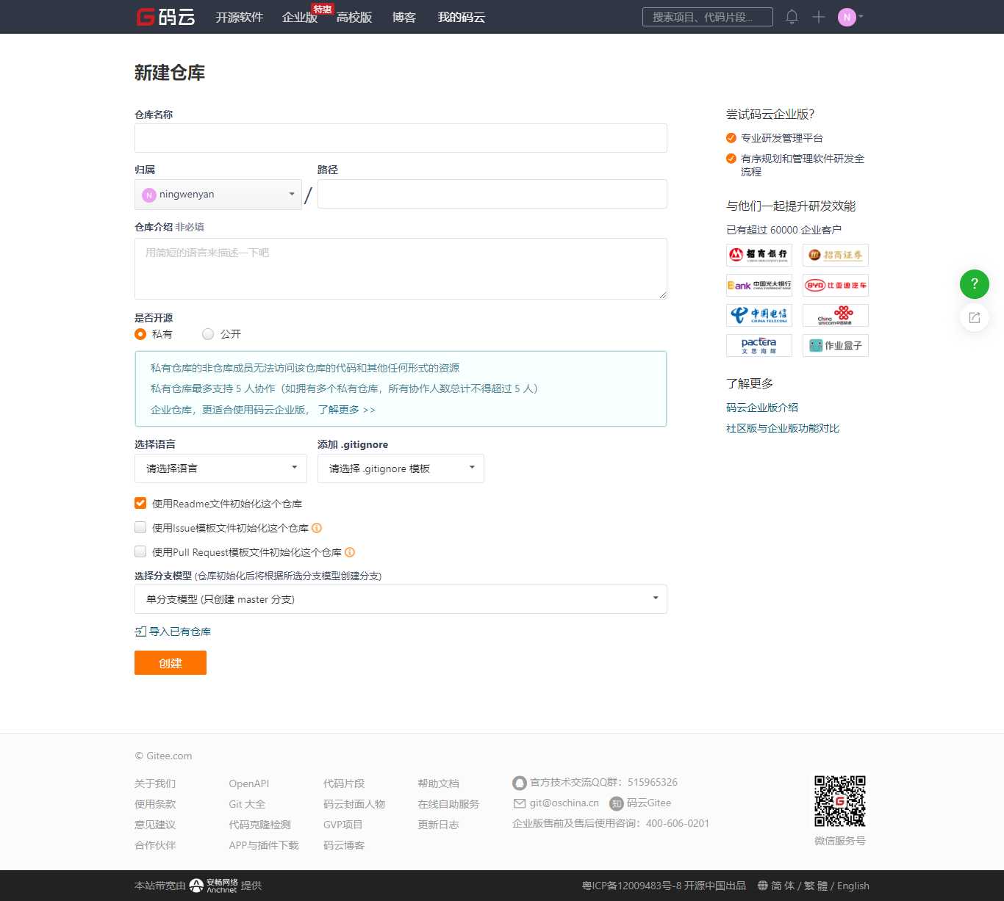
Task: Click the 招商银行 customer logo
Action: [x=759, y=255]
